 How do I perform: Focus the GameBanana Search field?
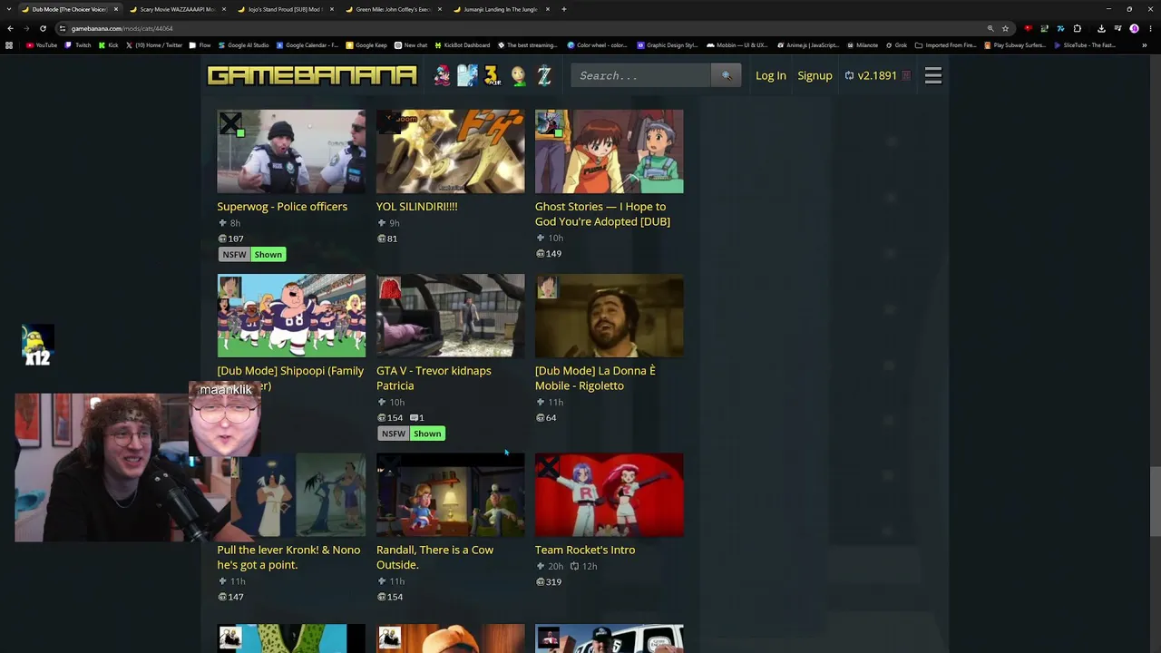(x=640, y=75)
